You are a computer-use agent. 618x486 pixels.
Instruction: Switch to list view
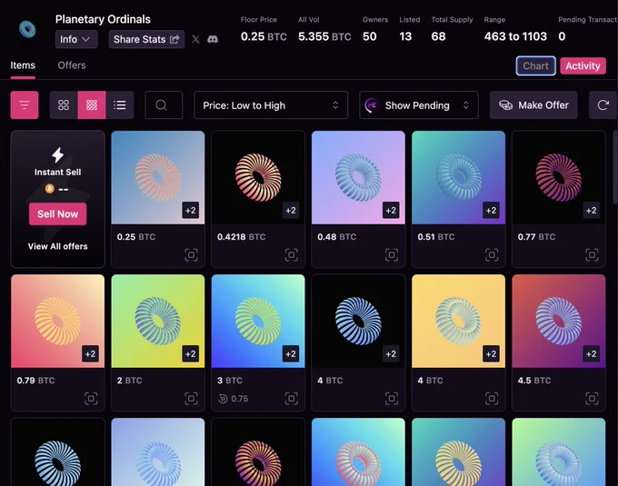point(119,105)
